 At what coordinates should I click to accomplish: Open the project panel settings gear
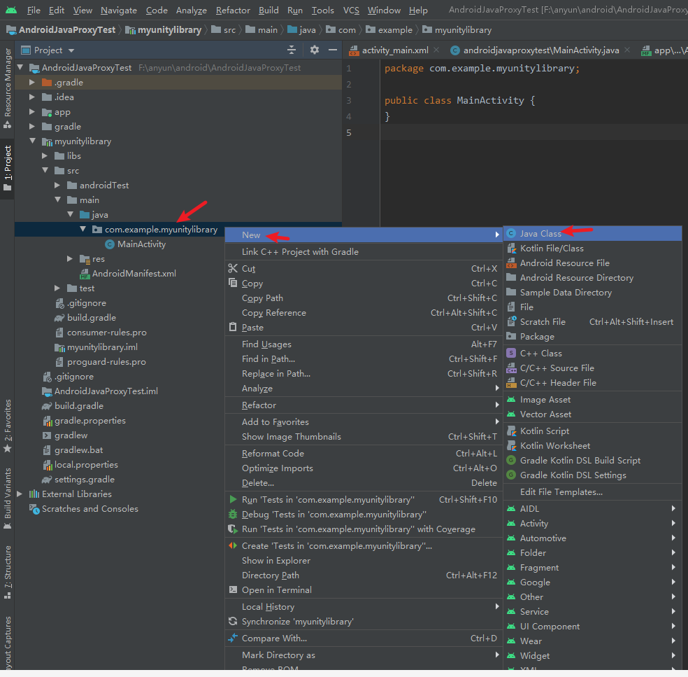(314, 50)
